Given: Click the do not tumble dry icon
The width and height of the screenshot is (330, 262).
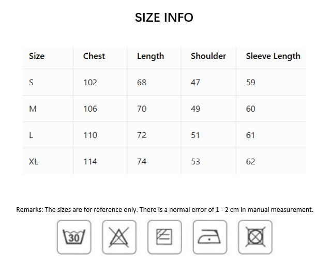Looking at the screenshot, I should pos(255,237).
